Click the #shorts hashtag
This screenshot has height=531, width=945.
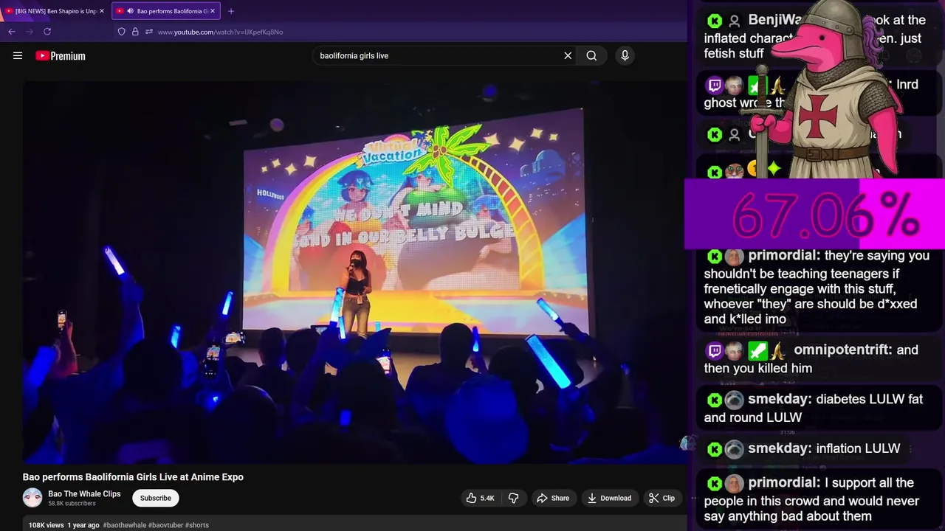click(x=197, y=525)
